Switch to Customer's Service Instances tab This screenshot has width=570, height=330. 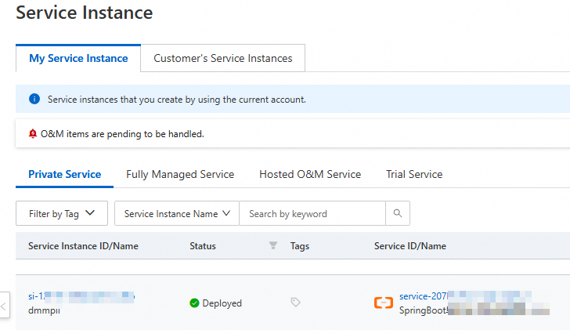pos(222,58)
